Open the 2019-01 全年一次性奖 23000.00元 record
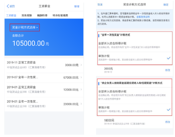 (x=44, y=104)
